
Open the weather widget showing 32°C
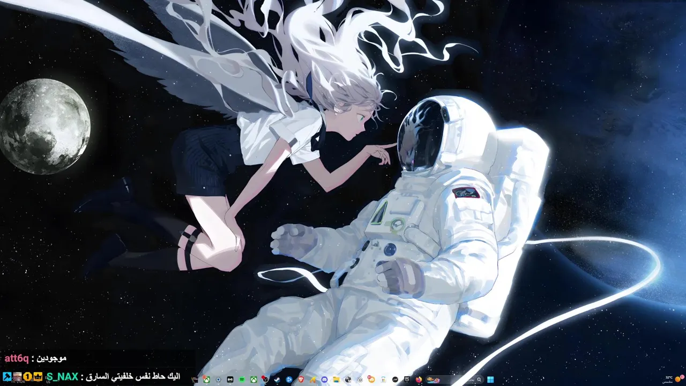674,379
